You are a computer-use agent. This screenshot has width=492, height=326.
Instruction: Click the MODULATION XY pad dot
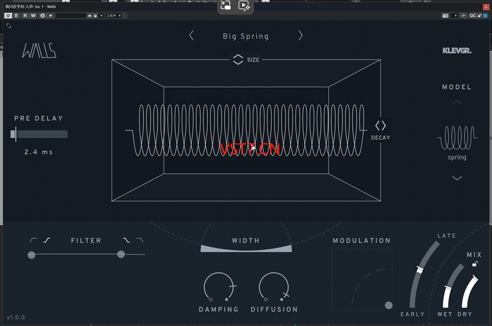pos(389,305)
